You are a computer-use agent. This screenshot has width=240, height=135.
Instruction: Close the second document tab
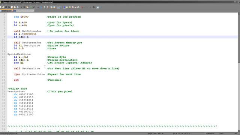click(x=33, y=11)
